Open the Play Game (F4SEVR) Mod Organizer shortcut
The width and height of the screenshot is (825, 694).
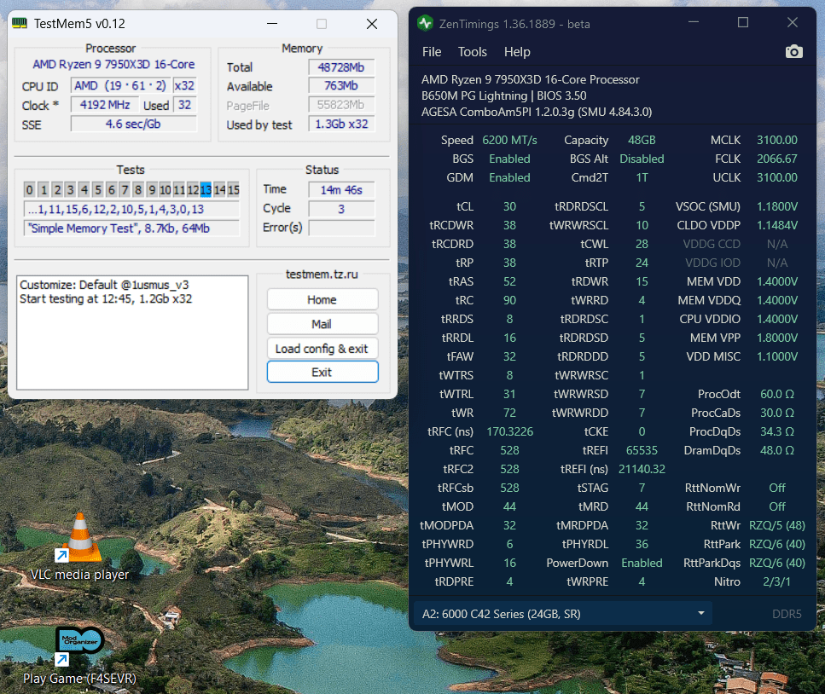[x=79, y=655]
